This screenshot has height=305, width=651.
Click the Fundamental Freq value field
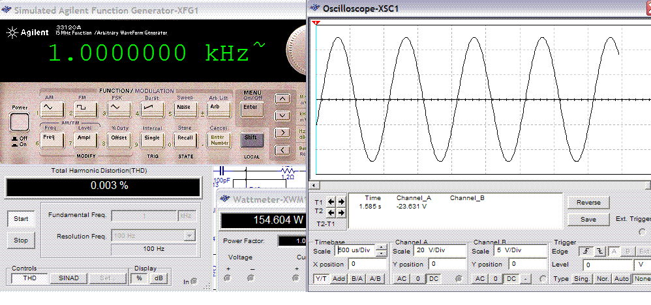tap(144, 216)
